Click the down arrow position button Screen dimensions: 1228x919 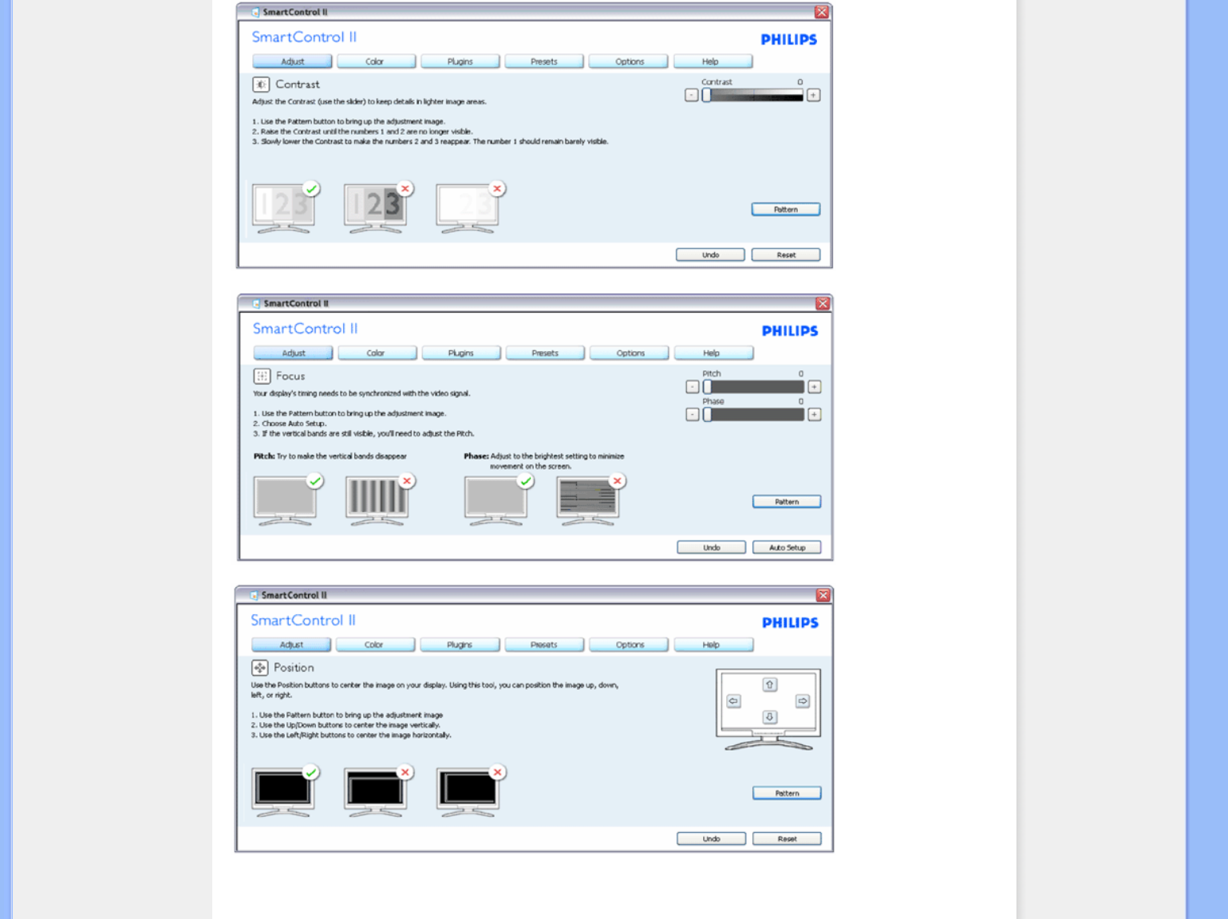click(769, 716)
